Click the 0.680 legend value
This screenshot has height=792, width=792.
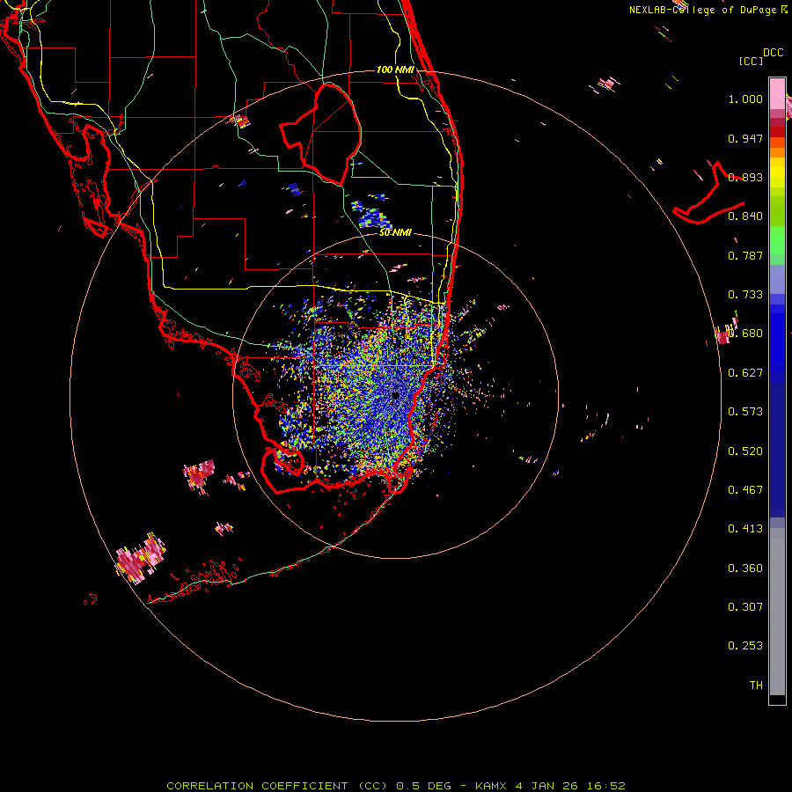[x=745, y=334]
